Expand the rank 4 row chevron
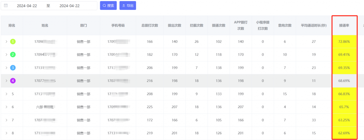364x140 pixels. click(x=6, y=81)
